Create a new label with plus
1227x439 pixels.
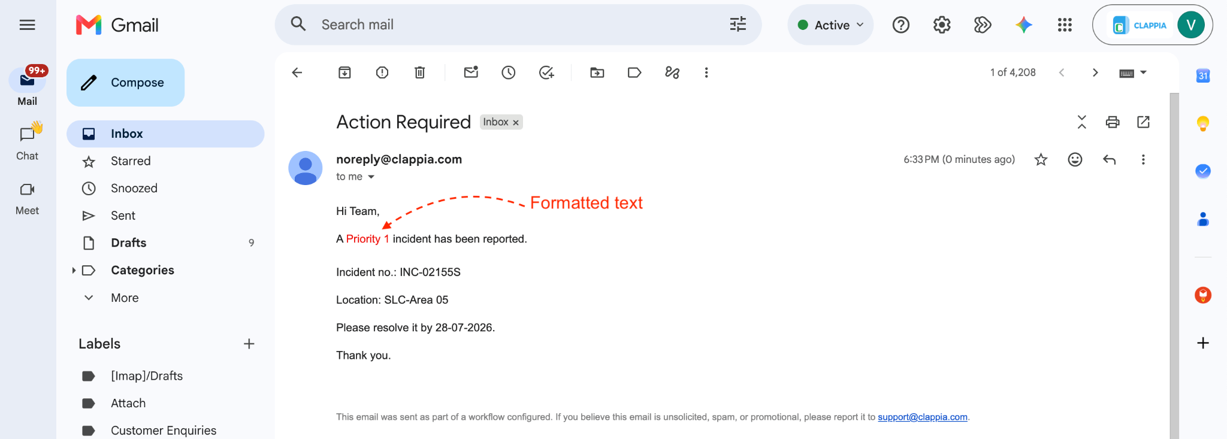pos(249,344)
